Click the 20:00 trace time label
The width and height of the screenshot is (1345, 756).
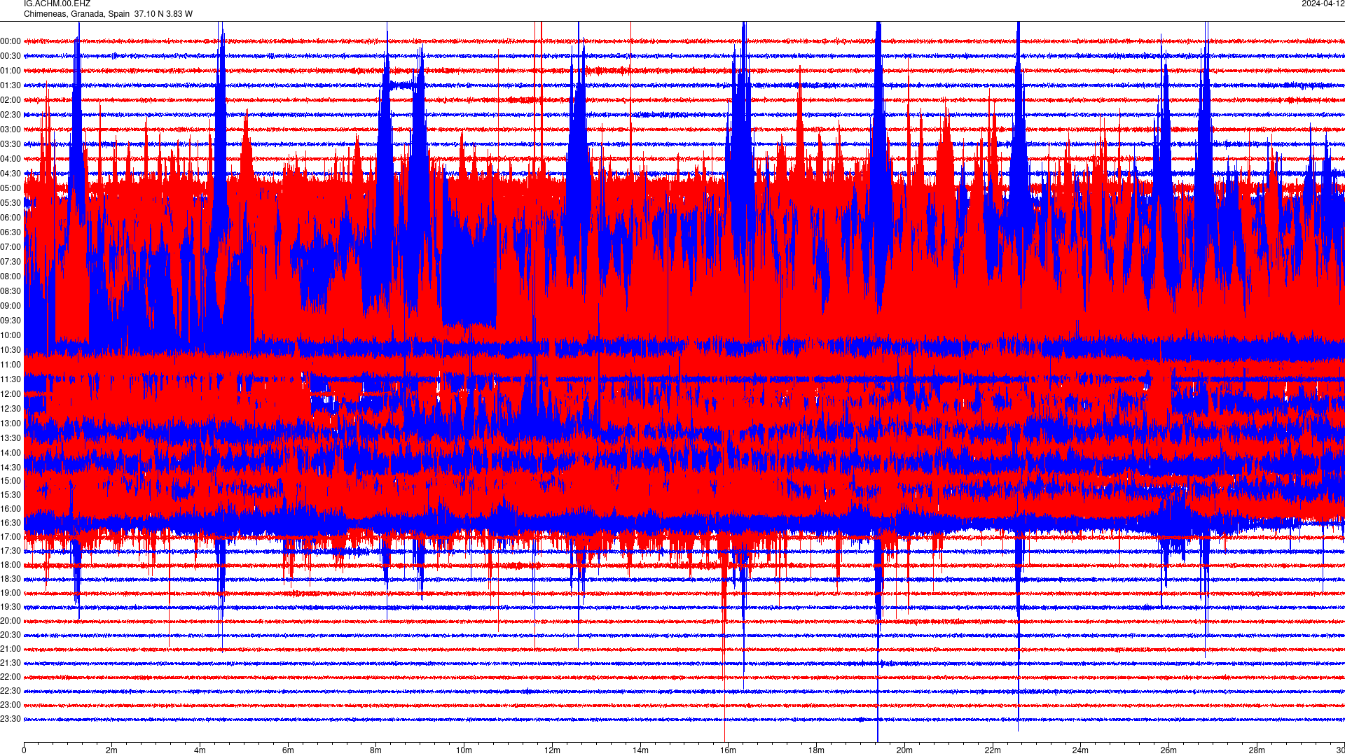point(11,621)
